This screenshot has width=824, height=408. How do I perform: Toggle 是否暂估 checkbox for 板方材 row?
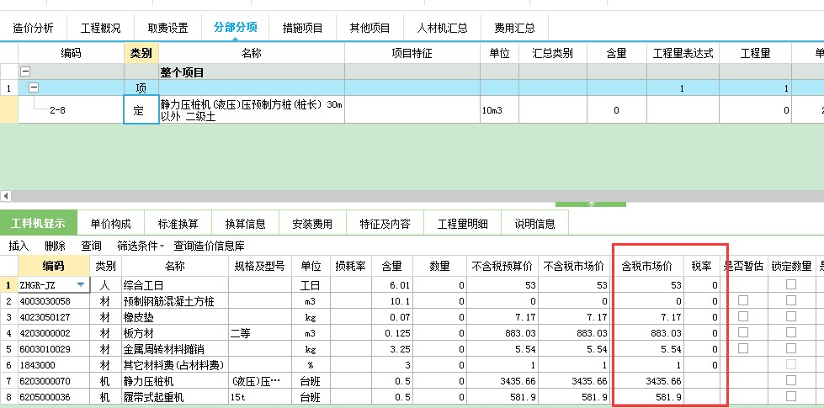[742, 333]
